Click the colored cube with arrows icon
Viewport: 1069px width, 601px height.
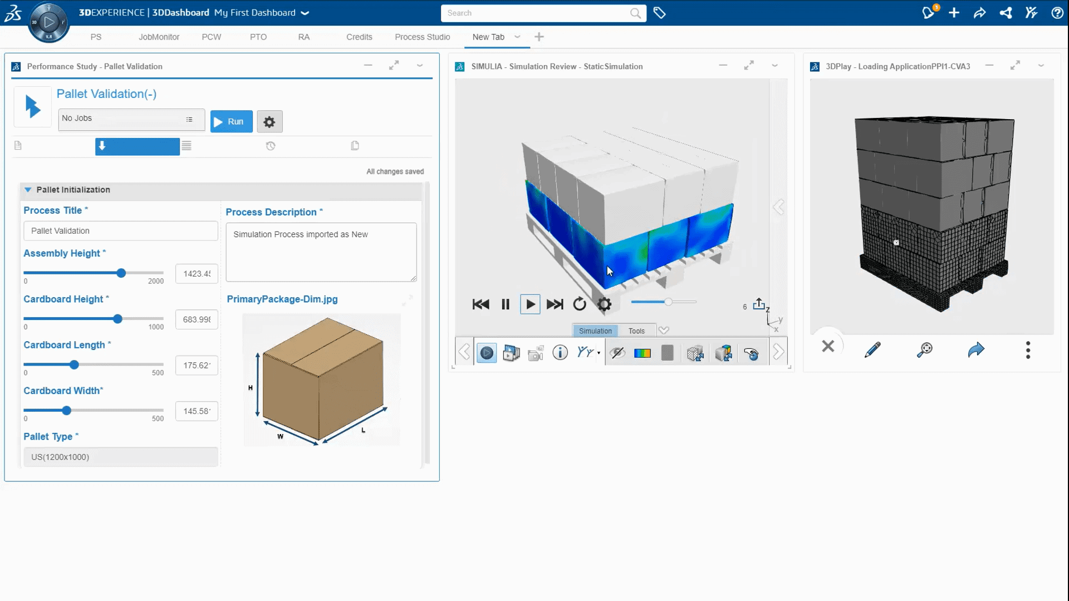click(x=723, y=353)
